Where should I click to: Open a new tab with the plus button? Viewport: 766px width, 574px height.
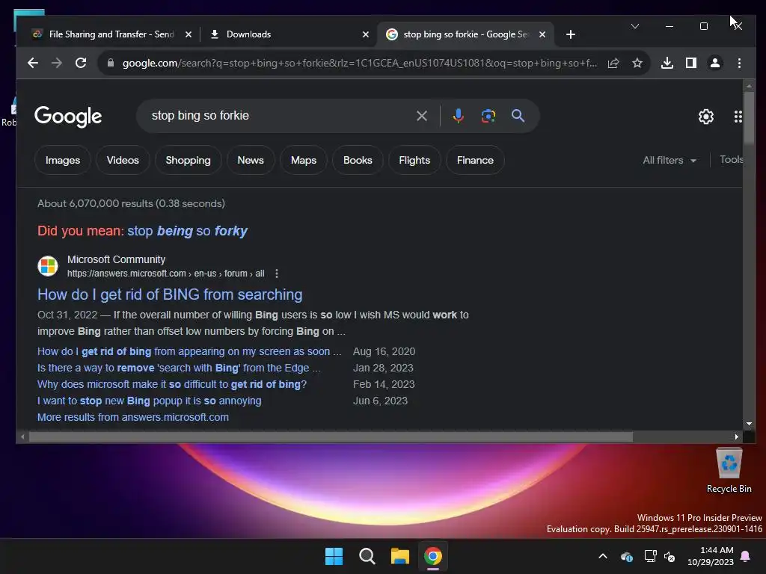coord(570,34)
